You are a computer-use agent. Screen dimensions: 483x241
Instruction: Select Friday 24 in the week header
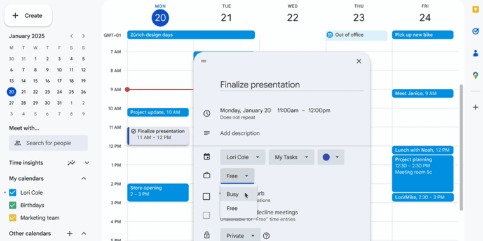click(425, 18)
